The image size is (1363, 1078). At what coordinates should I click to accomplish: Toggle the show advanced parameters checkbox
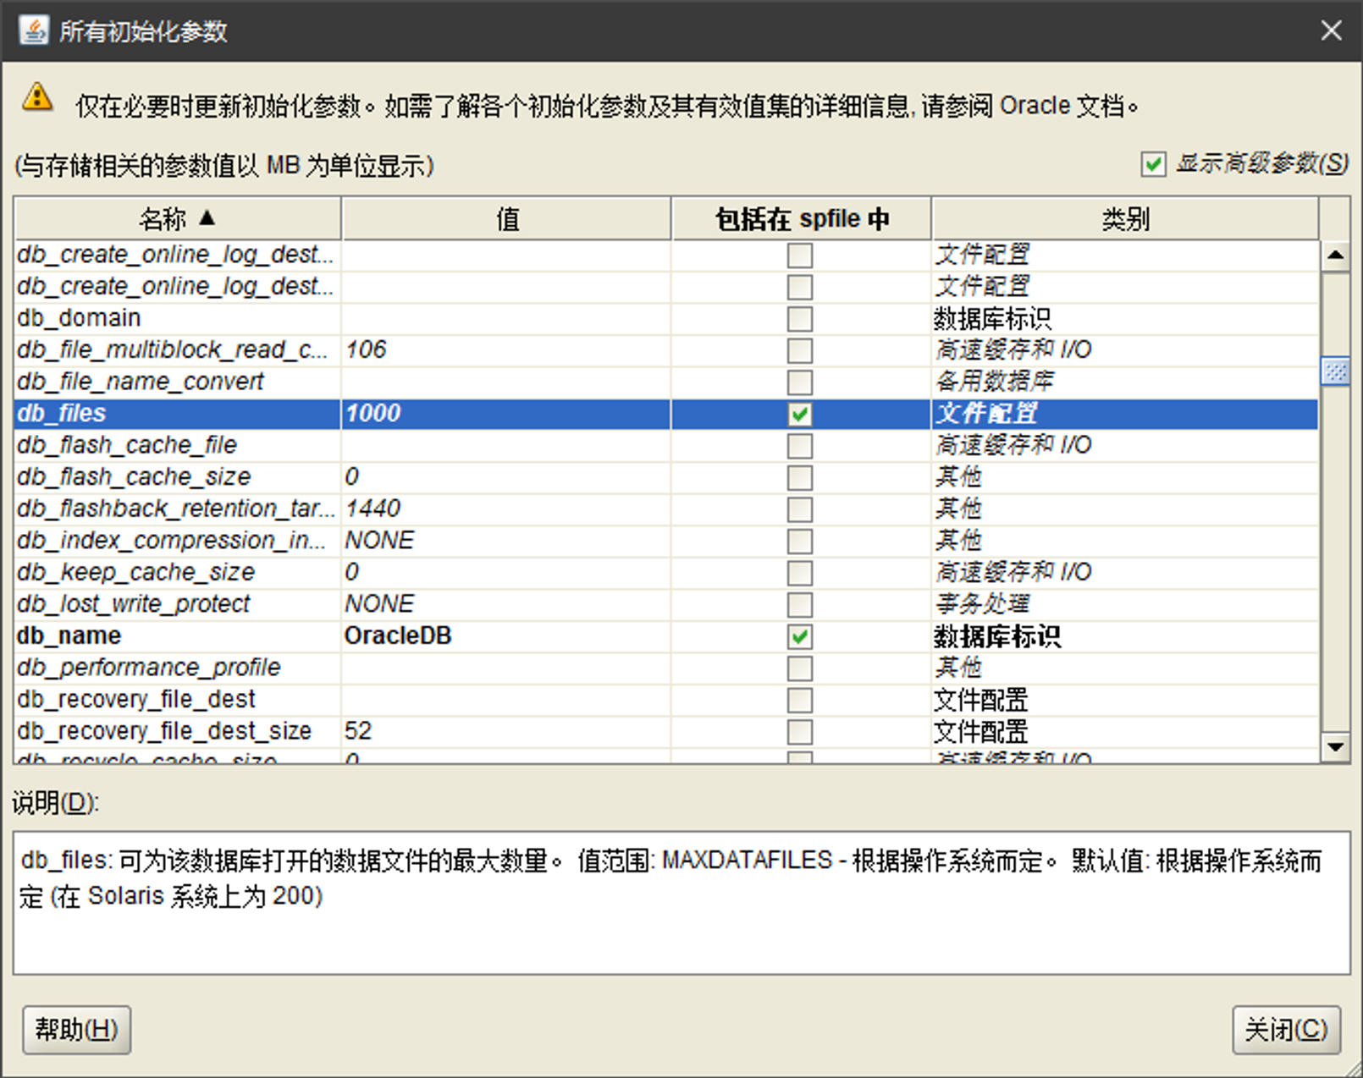click(1153, 164)
